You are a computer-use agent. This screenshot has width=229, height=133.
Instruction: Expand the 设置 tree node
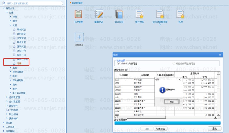[x=10, y=17]
